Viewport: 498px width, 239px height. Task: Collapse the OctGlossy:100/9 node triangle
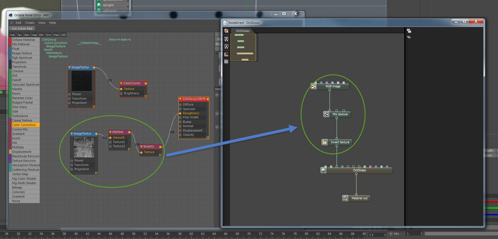pyautogui.click(x=180, y=99)
